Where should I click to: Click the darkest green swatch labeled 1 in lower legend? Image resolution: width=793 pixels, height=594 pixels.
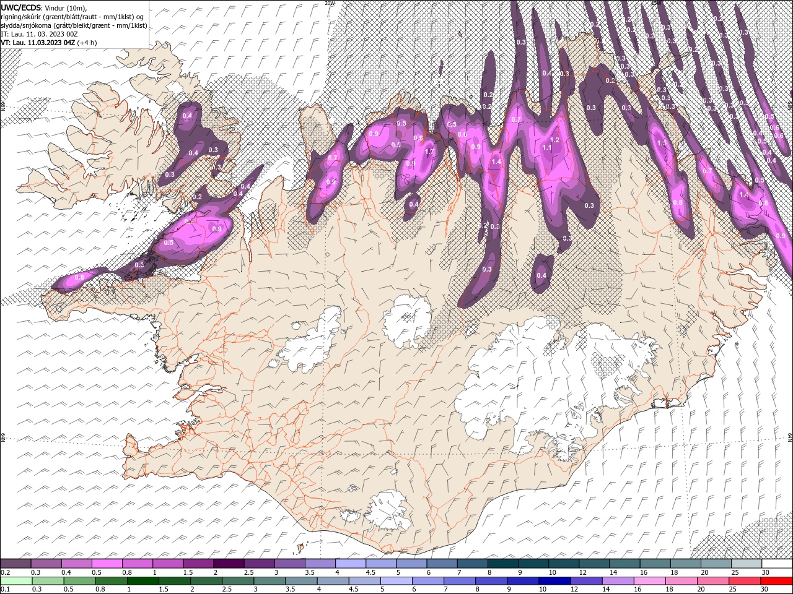point(142,580)
